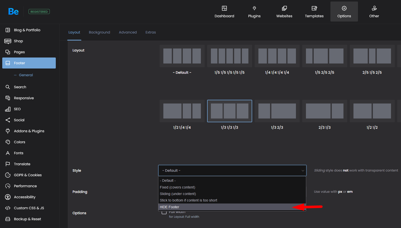The image size is (401, 228).
Task: Select the 1/2 1/4 1/4 layout
Action: click(x=182, y=111)
